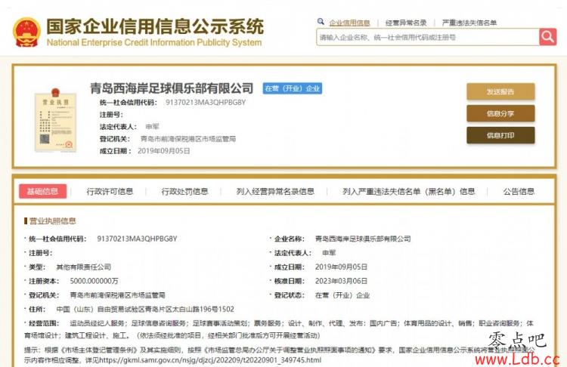Viewport: 567px width, 367px height.
Task: Click the 在营（开业）企业 status badge
Action: 292,88
